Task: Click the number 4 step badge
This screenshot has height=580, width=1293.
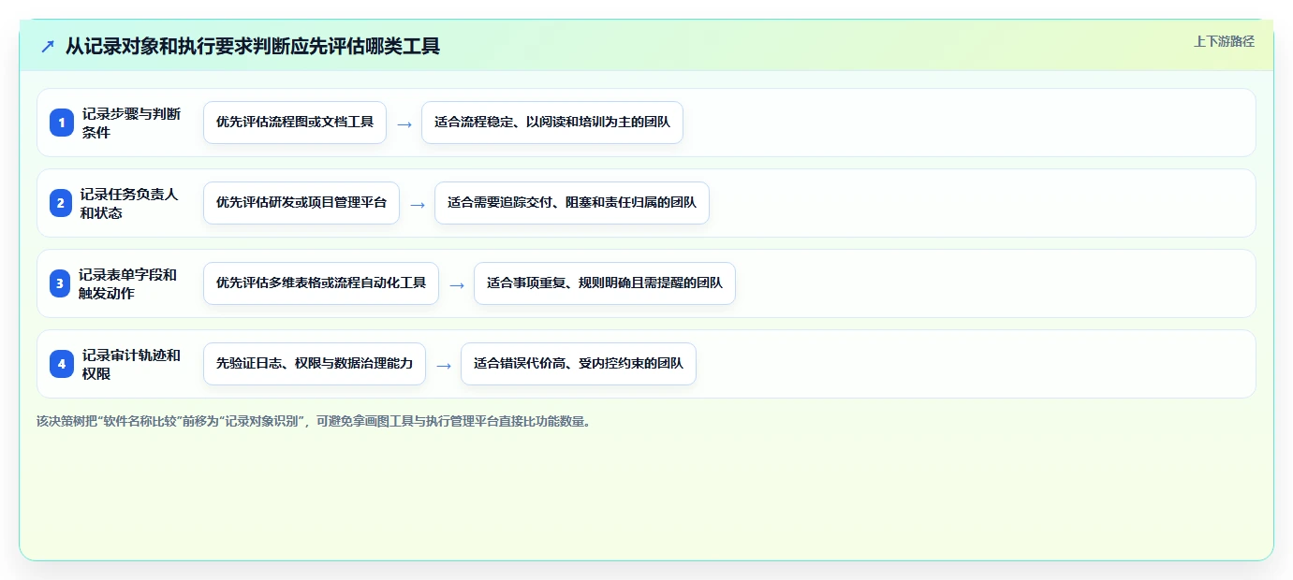Action: click(62, 364)
